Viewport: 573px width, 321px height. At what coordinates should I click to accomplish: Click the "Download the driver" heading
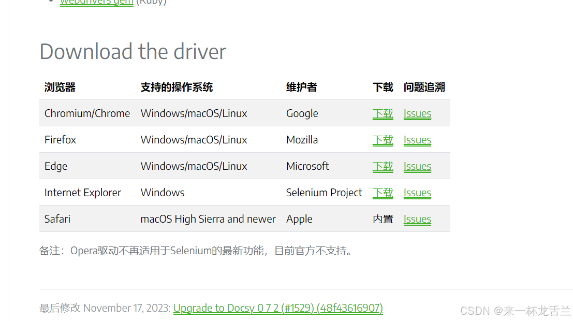(133, 52)
